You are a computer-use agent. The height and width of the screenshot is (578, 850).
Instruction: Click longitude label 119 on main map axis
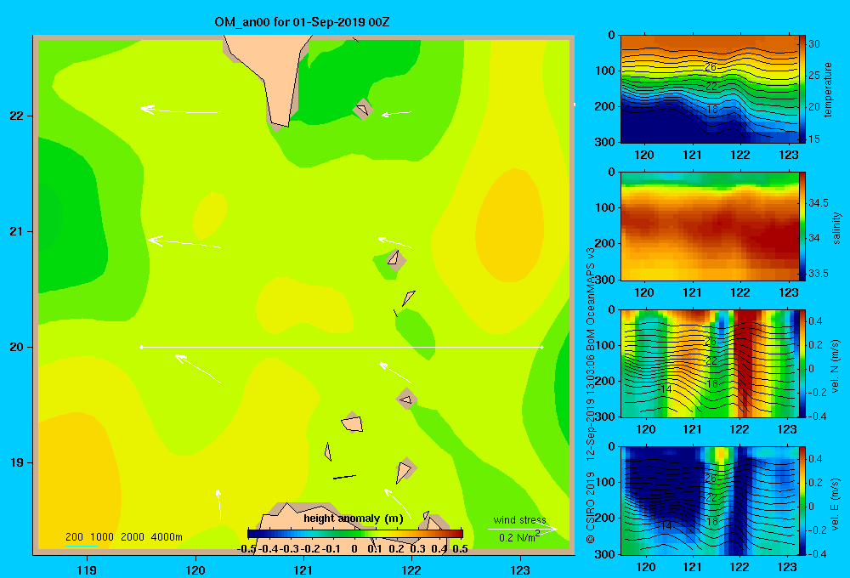pos(87,569)
